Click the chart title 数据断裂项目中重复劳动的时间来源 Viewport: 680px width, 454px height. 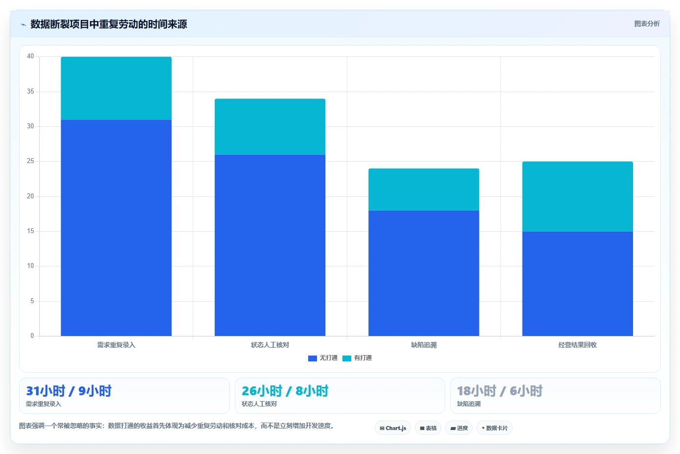(109, 24)
